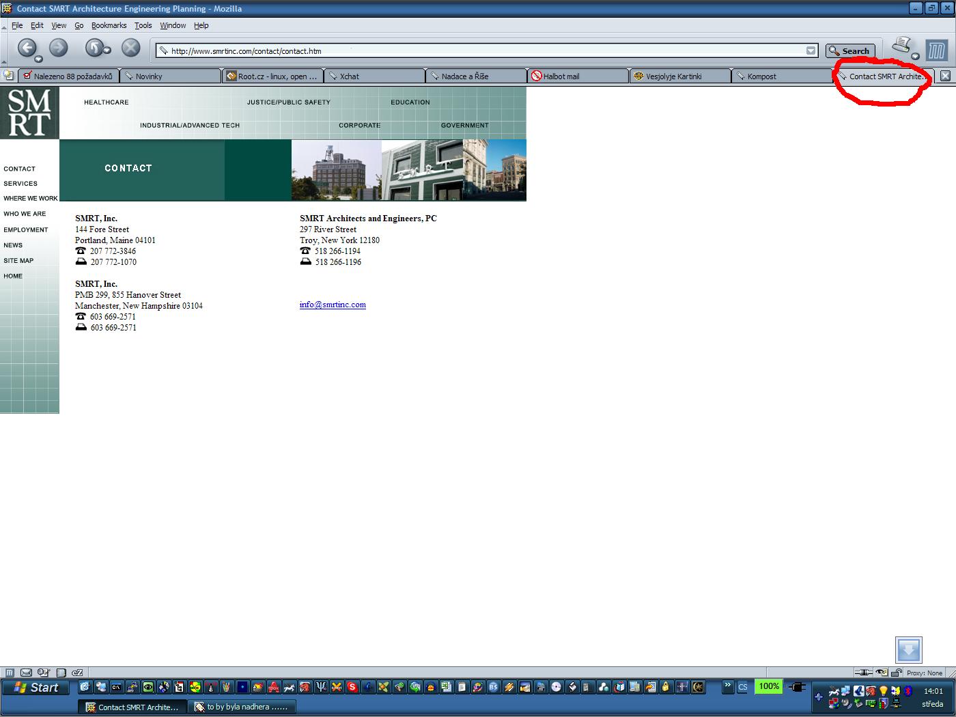Screen dimensions: 956x717
Task: Click the Proxy: None status panel
Action: [x=925, y=673]
